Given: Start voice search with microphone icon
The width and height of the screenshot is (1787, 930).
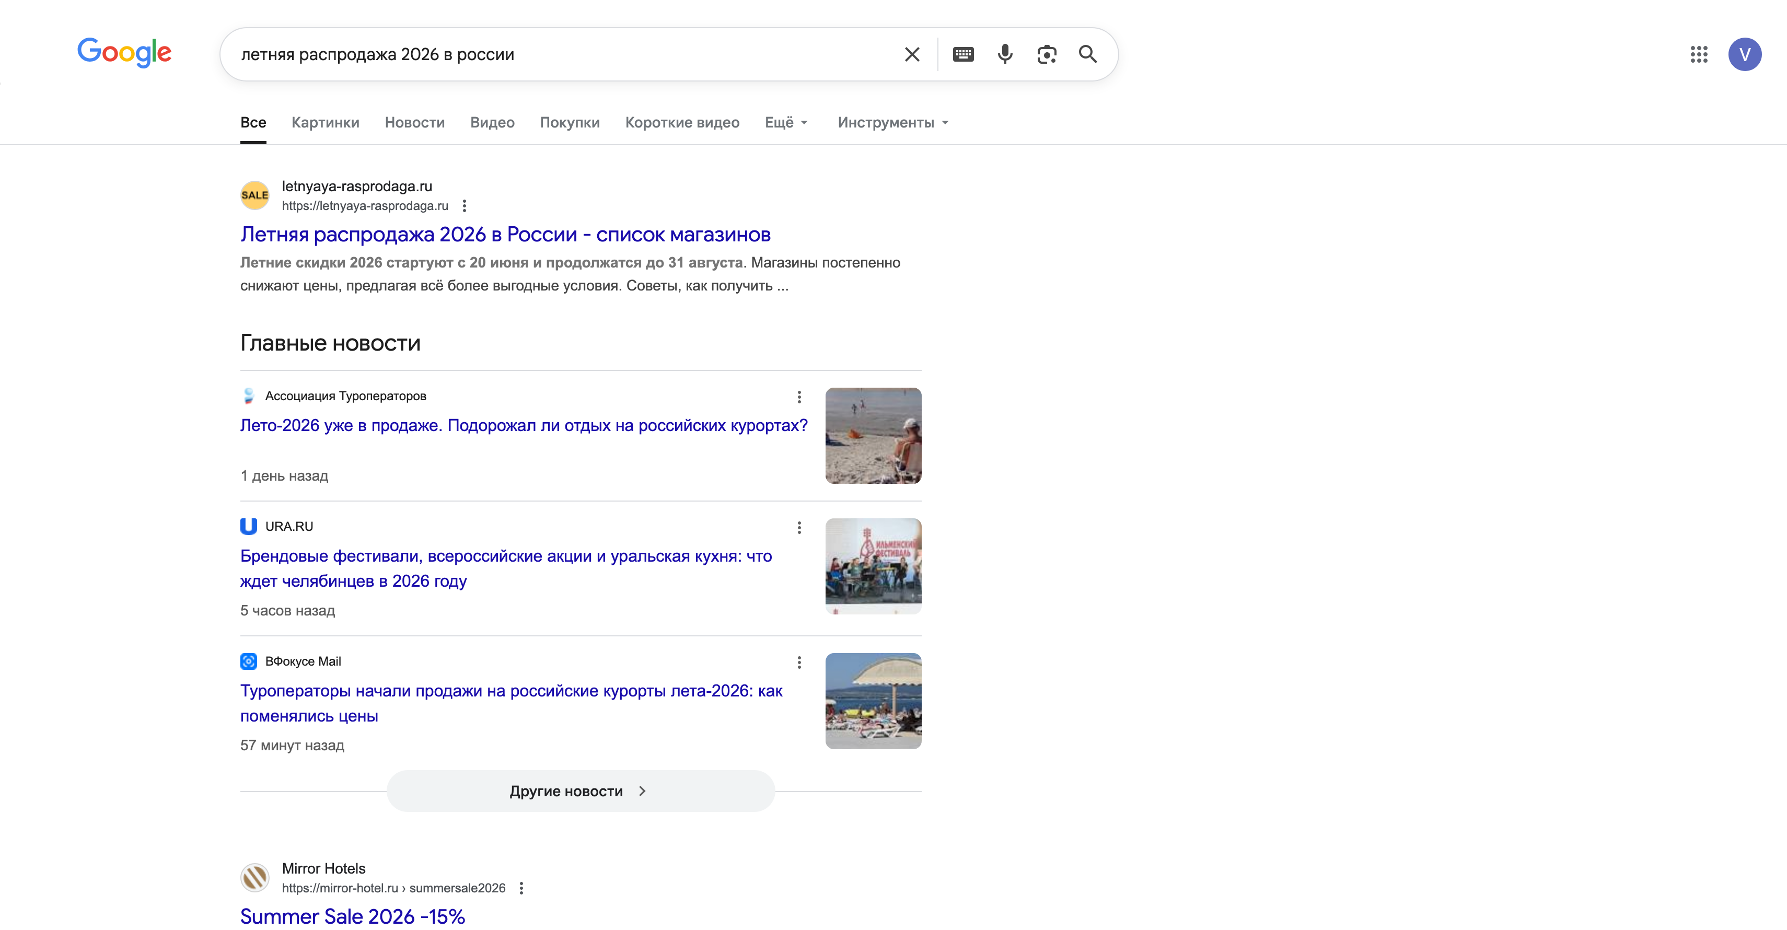Looking at the screenshot, I should (x=1004, y=54).
